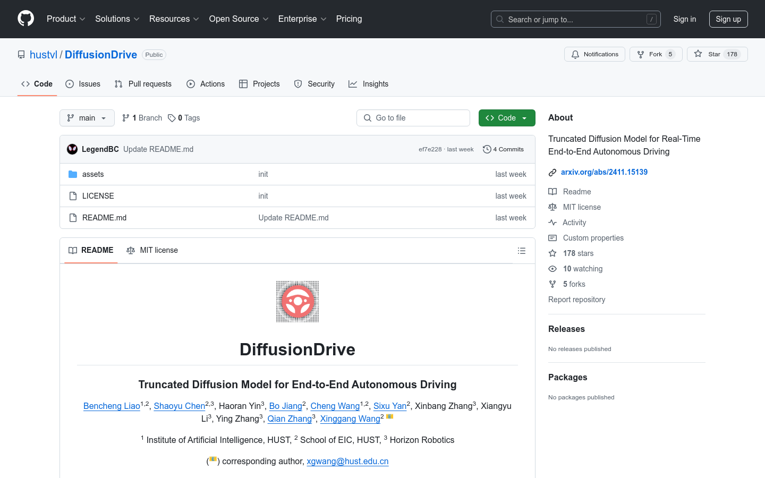Click the Notifications bell button
The height and width of the screenshot is (478, 765).
(x=594, y=54)
